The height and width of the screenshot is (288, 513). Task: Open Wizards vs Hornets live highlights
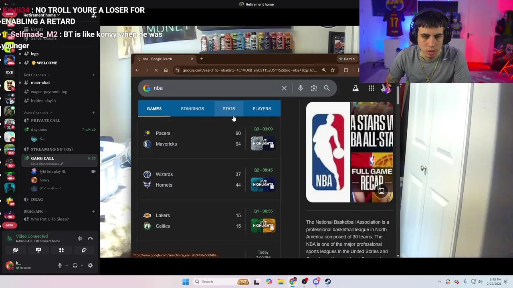(x=263, y=184)
